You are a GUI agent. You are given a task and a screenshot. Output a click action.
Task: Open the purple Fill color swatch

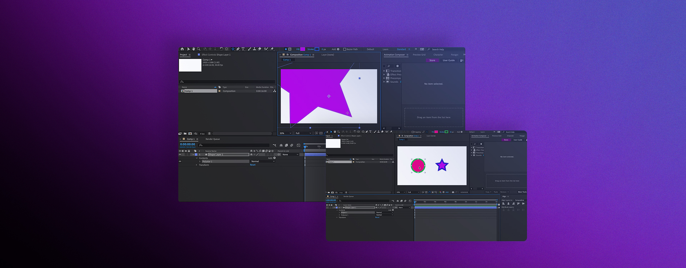click(303, 49)
